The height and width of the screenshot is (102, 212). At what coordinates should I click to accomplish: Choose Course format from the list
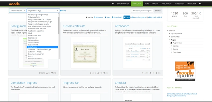pyautogui.click(x=42, y=42)
